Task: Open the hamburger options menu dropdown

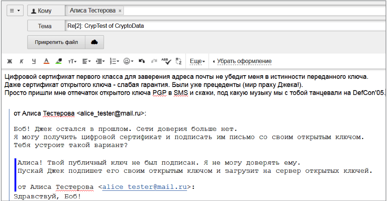Action: [15, 11]
